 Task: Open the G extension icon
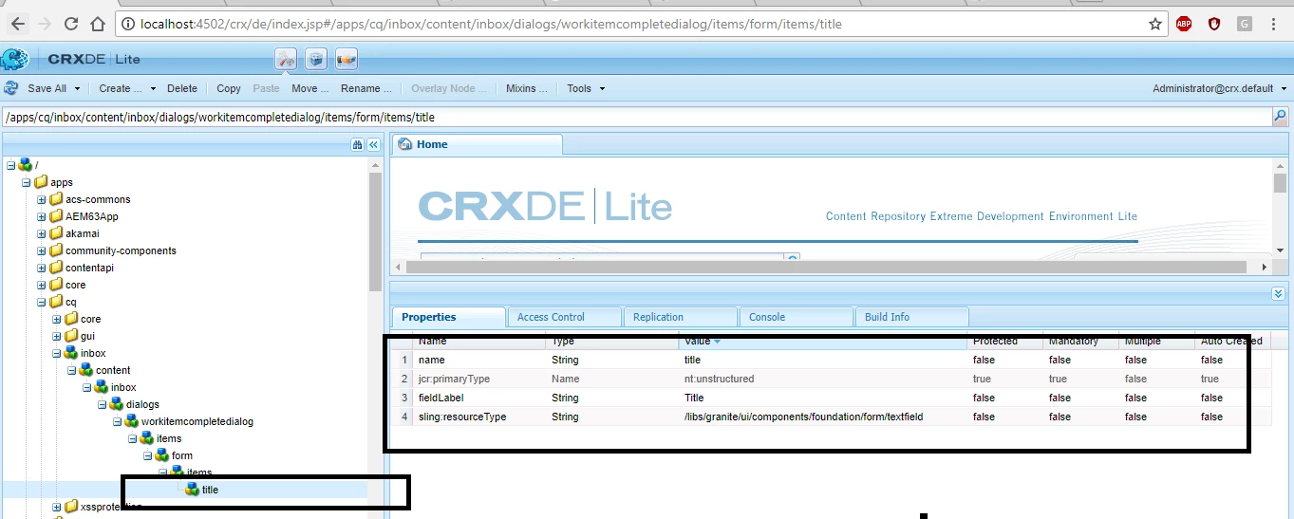(x=1244, y=24)
